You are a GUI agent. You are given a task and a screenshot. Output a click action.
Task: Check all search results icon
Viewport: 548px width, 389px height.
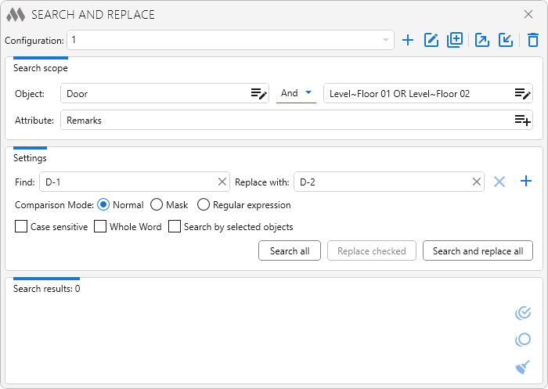pos(523,313)
